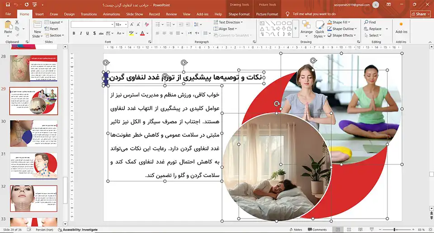Toggle Notes pane from status bar
This screenshot has width=434, height=233.
pos(296,230)
